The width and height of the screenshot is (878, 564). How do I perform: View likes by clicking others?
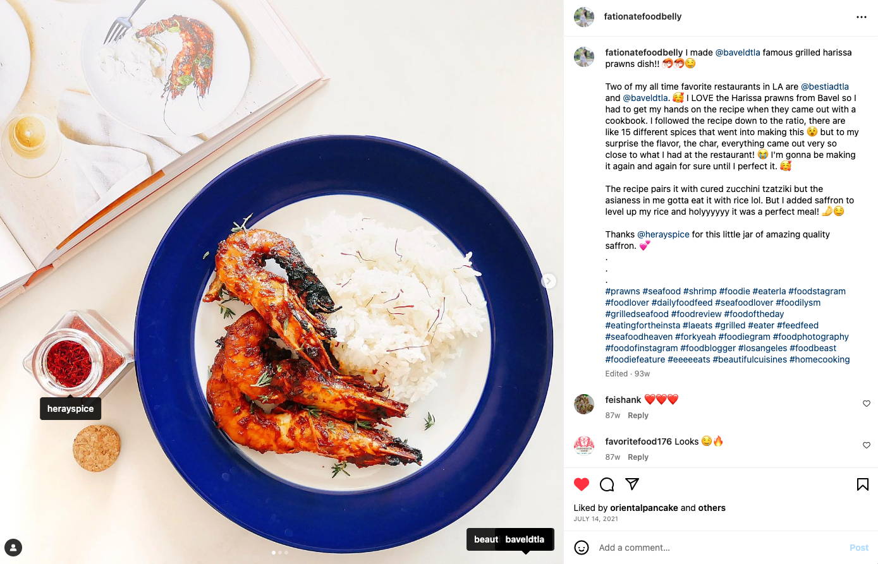[712, 508]
